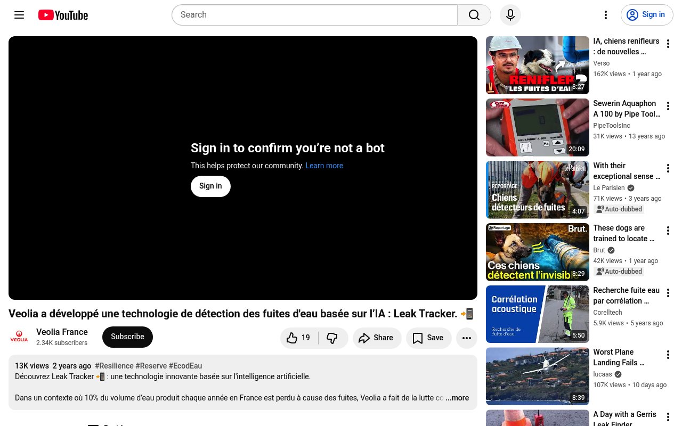Play Chiens détecteurs de fuites thumbnail

pyautogui.click(x=538, y=190)
